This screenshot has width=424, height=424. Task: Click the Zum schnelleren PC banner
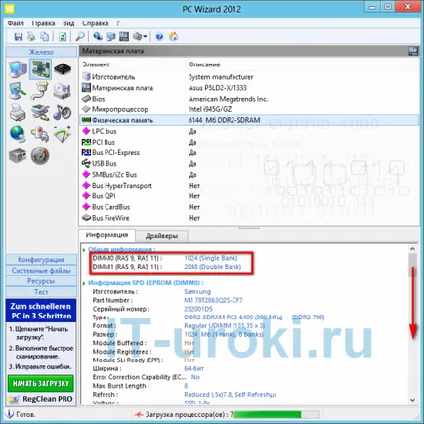tap(41, 311)
